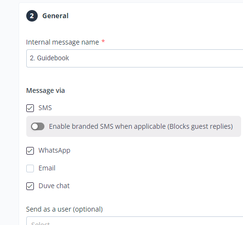Click the 2. Guidebook text in field
243x225 pixels.
coord(49,58)
